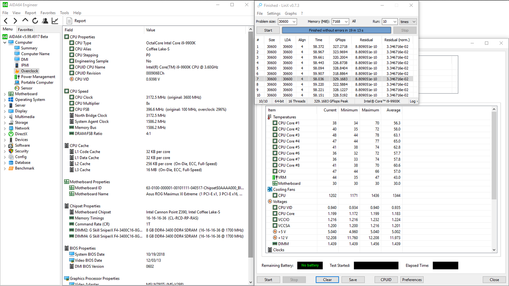Click Save in stability test window
The image size is (509, 286).
point(353,280)
